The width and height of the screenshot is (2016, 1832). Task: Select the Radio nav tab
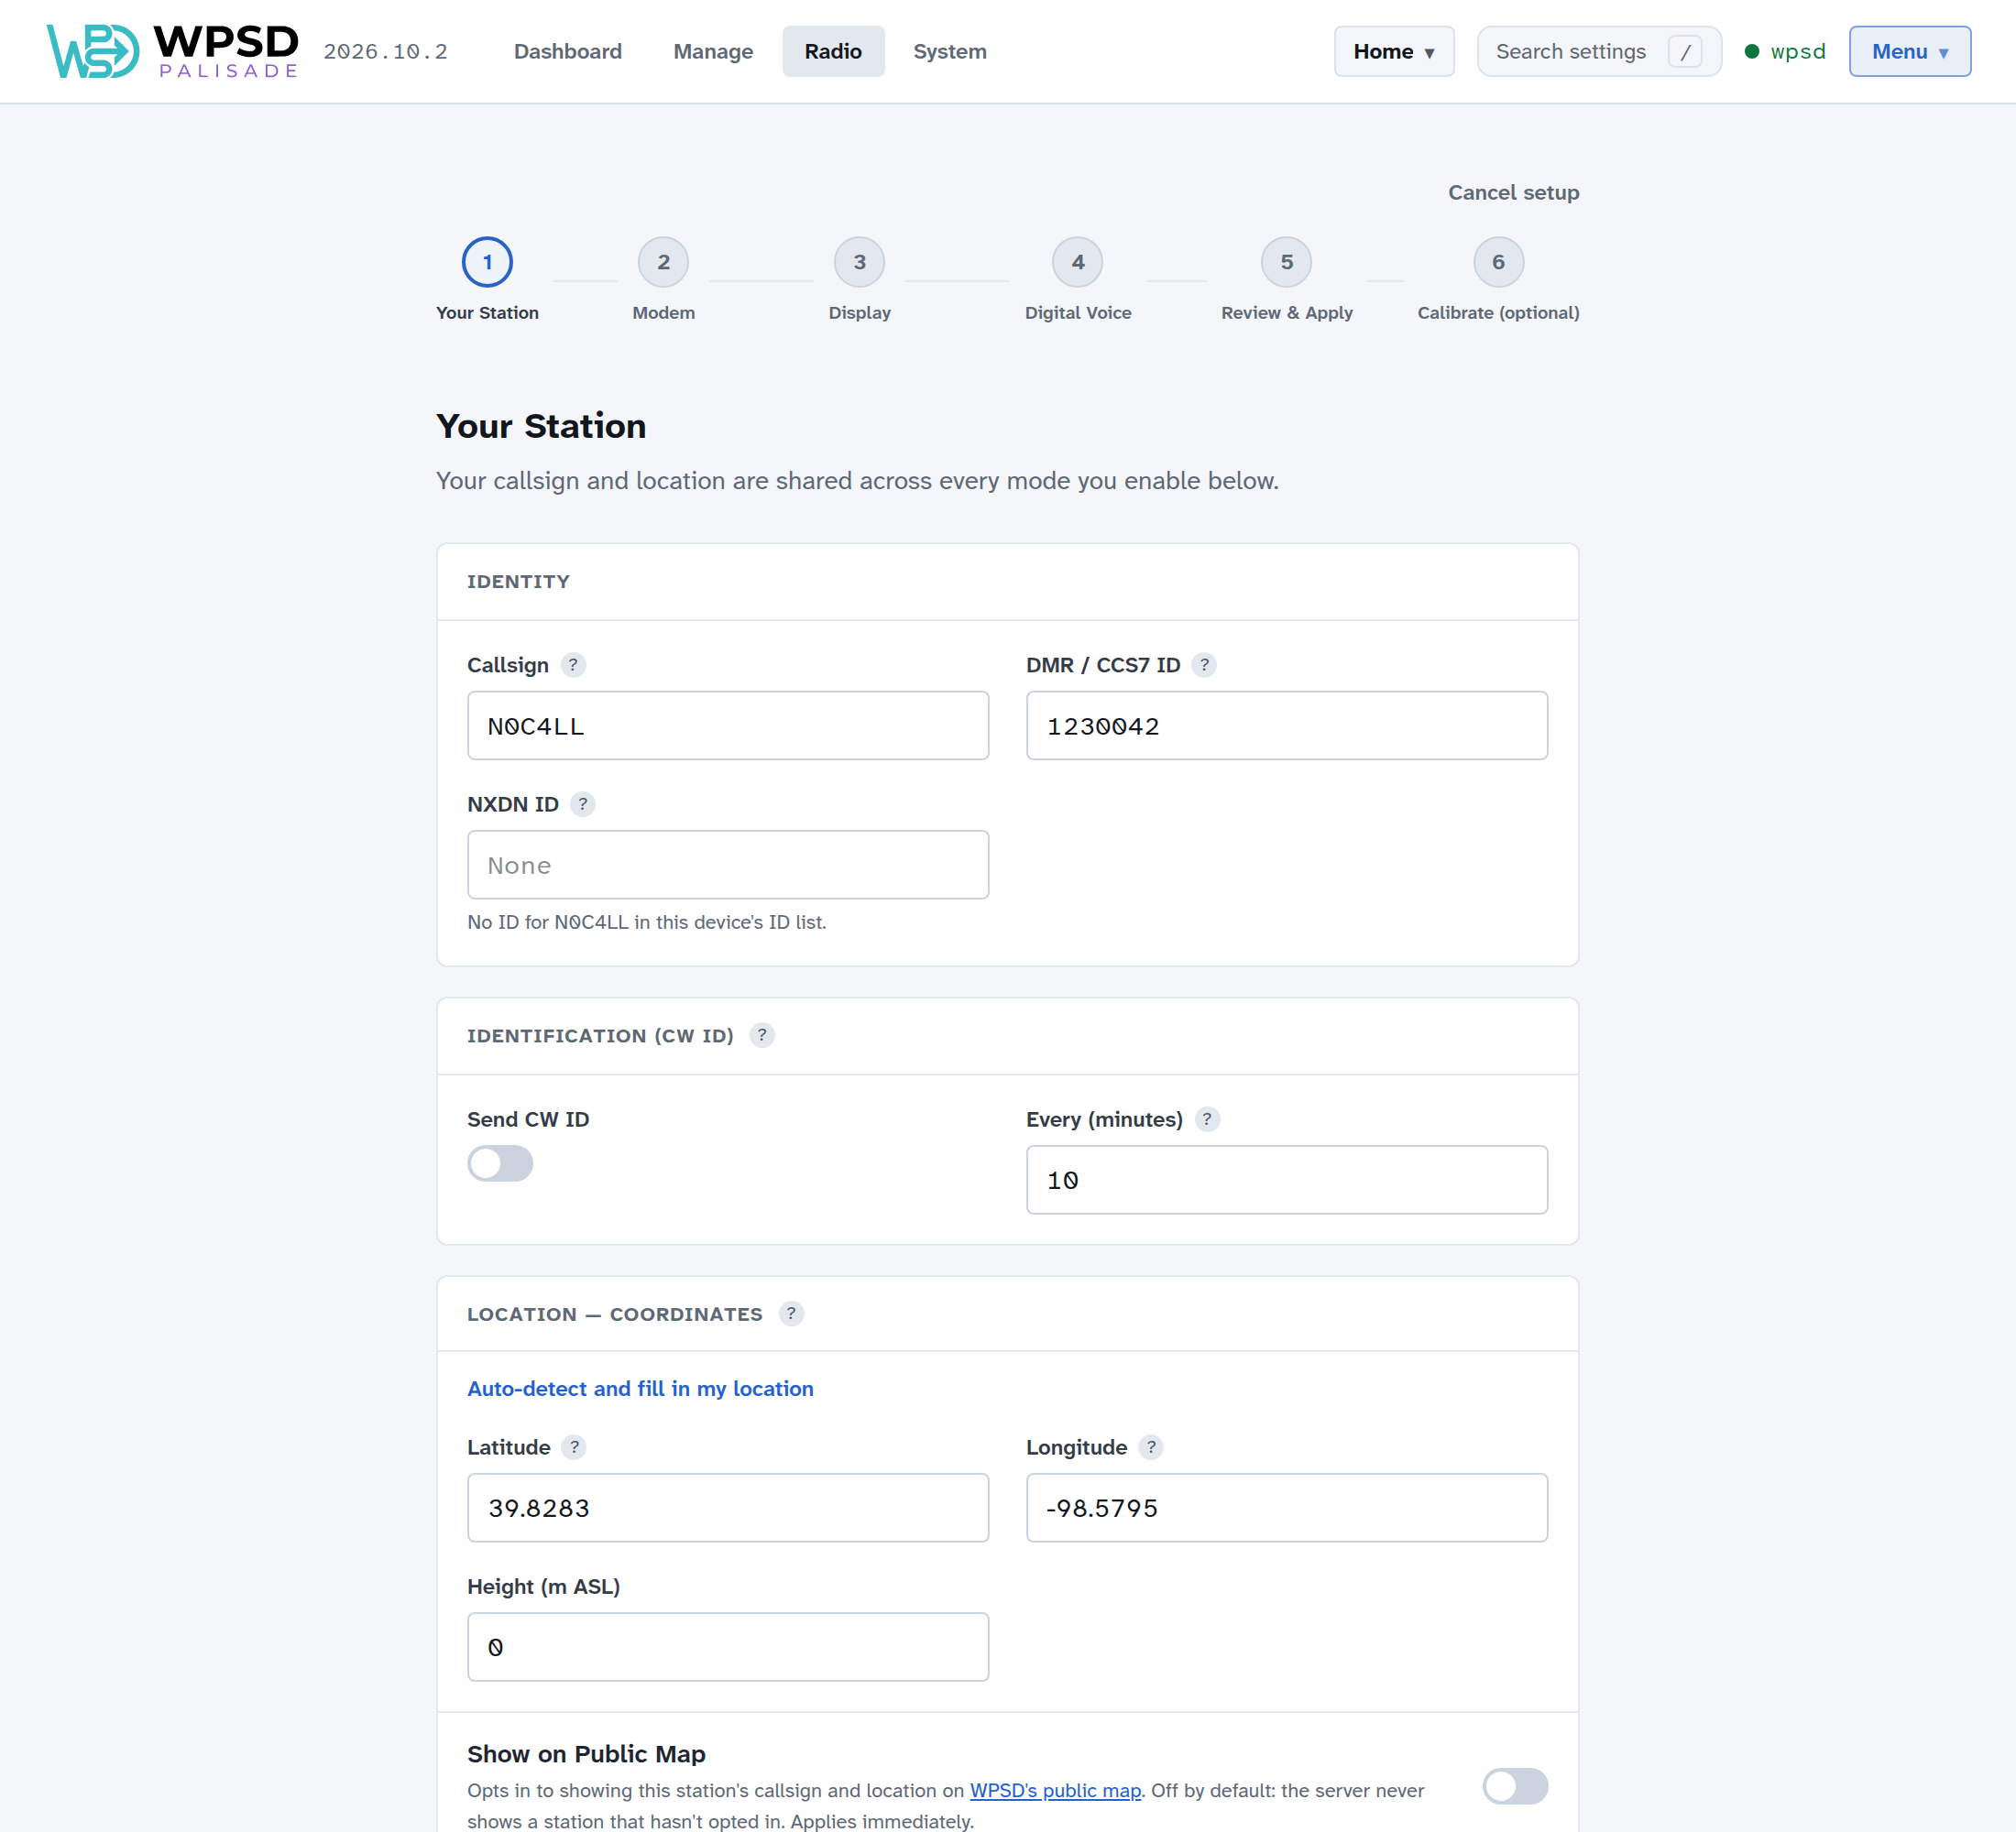(833, 51)
